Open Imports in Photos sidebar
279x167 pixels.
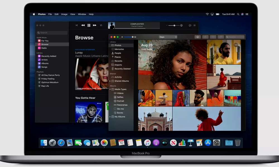coord(117,65)
